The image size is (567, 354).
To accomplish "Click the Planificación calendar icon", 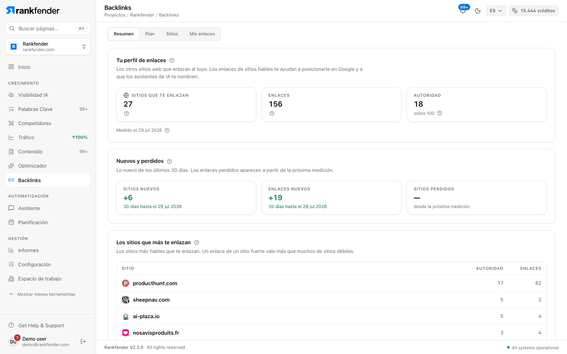I will [11, 222].
